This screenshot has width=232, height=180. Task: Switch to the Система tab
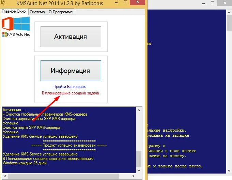pyautogui.click(x=37, y=12)
